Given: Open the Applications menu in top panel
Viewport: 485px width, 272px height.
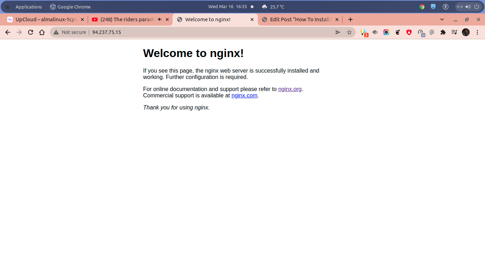Looking at the screenshot, I should point(29,7).
